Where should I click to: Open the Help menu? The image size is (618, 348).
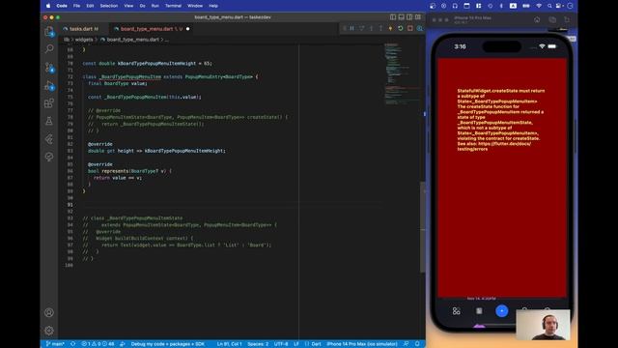pos(213,6)
